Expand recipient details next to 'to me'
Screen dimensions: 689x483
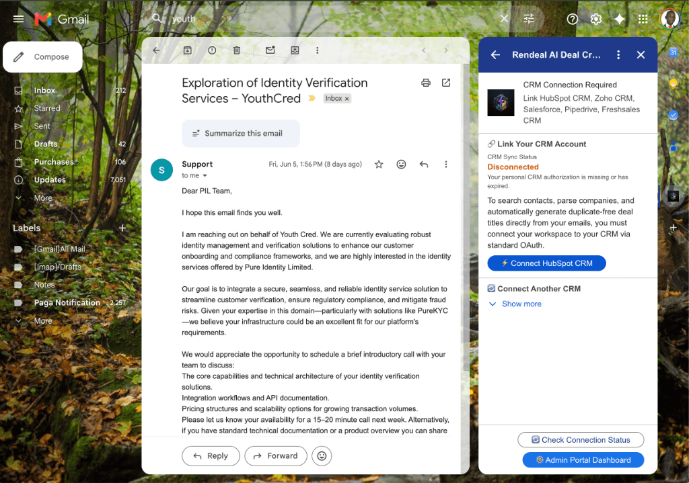pyautogui.click(x=205, y=175)
